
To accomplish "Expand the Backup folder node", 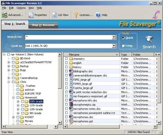I will click(9, 66).
